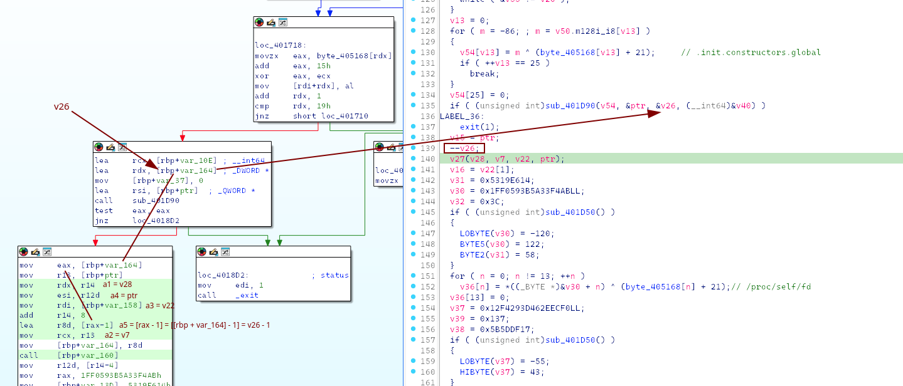Toggle breakpoint dot on pseudocode line 140
Viewport: 903px width, 386px height.
click(412, 159)
